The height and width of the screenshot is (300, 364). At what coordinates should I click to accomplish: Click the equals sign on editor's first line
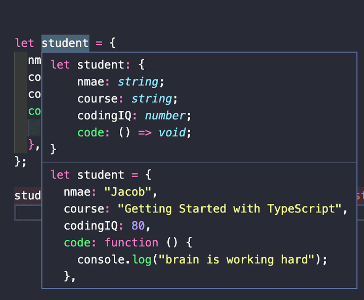click(x=99, y=43)
